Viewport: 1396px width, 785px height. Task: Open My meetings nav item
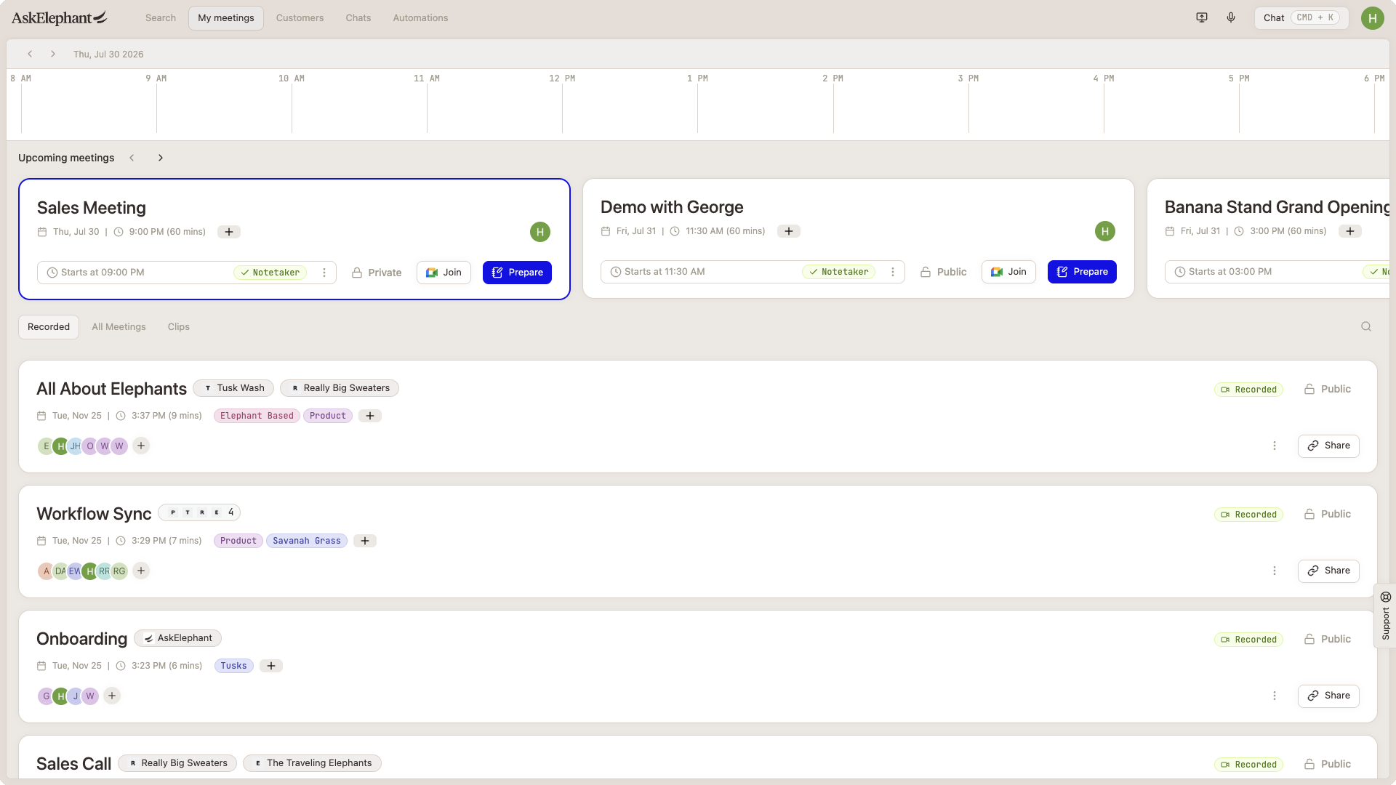click(x=226, y=17)
